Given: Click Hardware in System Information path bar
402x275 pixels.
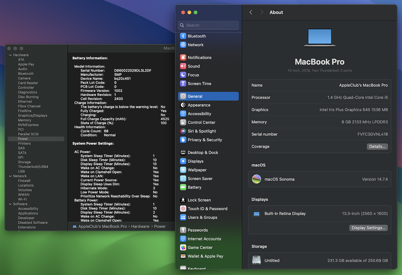Looking at the screenshot, I should tap(140, 226).
